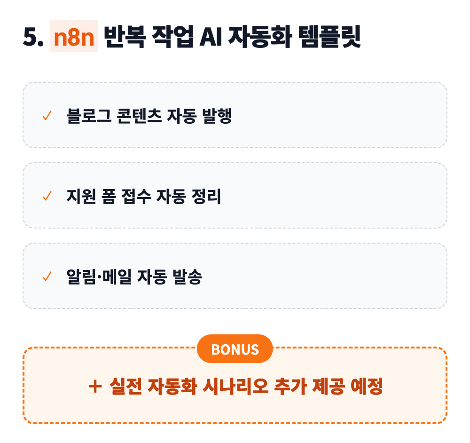Open the 블로그 콘텐츠 자동 발행 item text

point(149,116)
